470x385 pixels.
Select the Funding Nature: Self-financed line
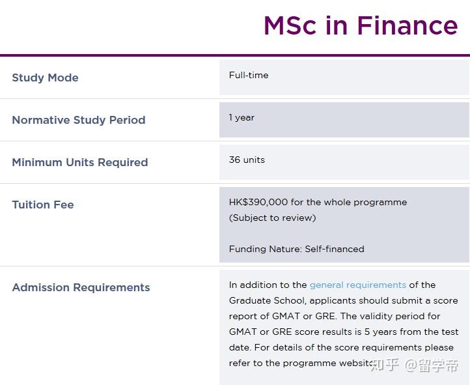point(296,249)
